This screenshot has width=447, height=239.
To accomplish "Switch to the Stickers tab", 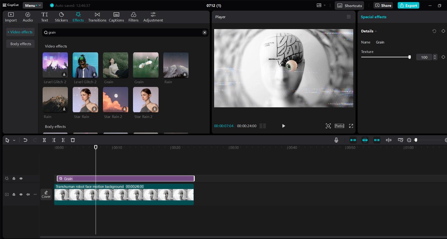I will pyautogui.click(x=61, y=17).
